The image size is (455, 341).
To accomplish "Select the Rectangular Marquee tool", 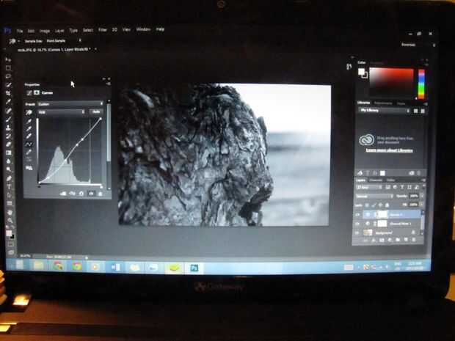I will point(8,68).
